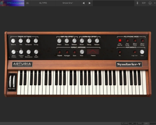The width and height of the screenshot is (156, 125).
Task: Click the Repeat/Arpeggio Rate knob
Action: pyautogui.click(x=82, y=52)
